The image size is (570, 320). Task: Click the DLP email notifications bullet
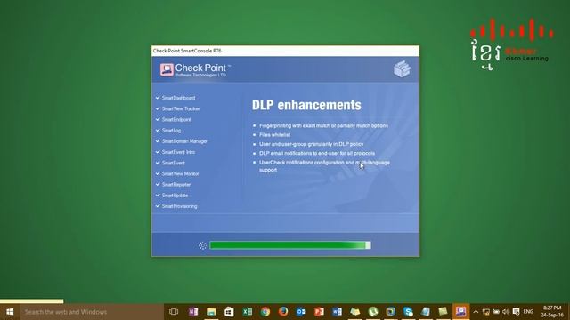(x=317, y=154)
